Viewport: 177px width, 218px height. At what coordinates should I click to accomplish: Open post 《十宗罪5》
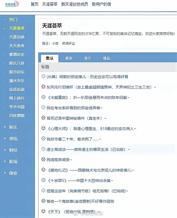tap(80, 181)
